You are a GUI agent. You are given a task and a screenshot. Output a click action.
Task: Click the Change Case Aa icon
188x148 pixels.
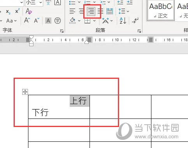pos(10,21)
